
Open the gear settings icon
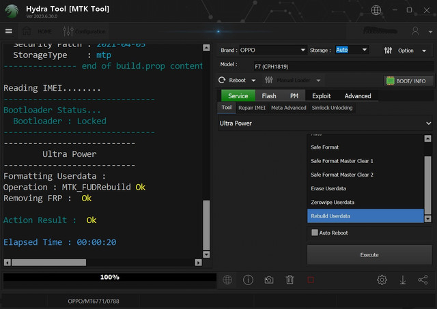[x=382, y=280]
